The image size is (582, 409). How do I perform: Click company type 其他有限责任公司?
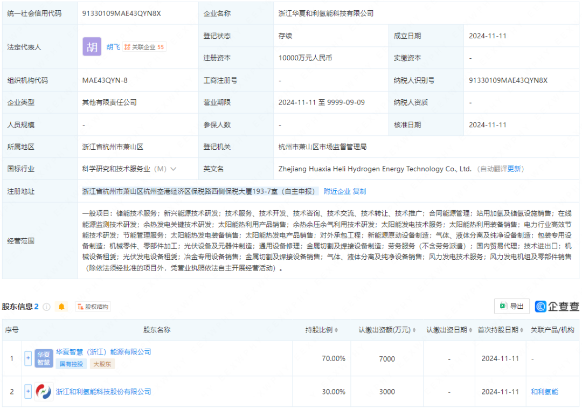(x=109, y=102)
